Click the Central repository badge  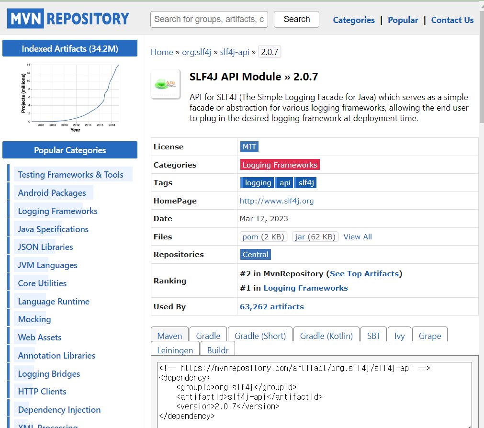pyautogui.click(x=255, y=255)
